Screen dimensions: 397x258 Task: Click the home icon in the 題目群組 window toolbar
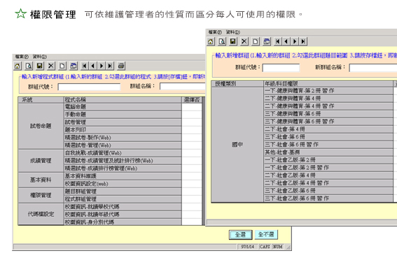(x=211, y=41)
